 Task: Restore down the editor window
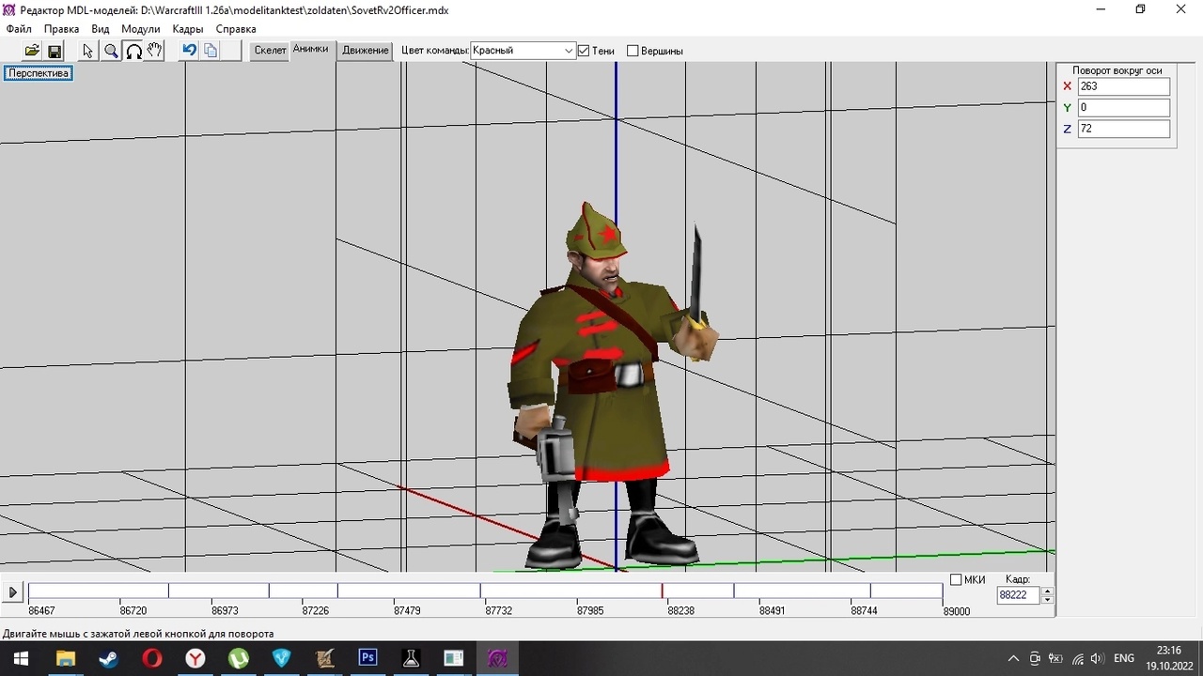[1140, 9]
